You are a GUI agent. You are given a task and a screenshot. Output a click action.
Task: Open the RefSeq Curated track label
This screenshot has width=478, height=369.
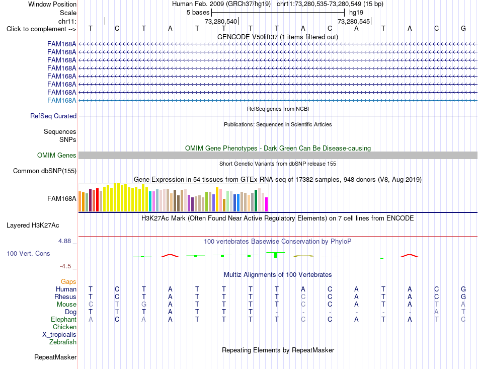(53, 116)
